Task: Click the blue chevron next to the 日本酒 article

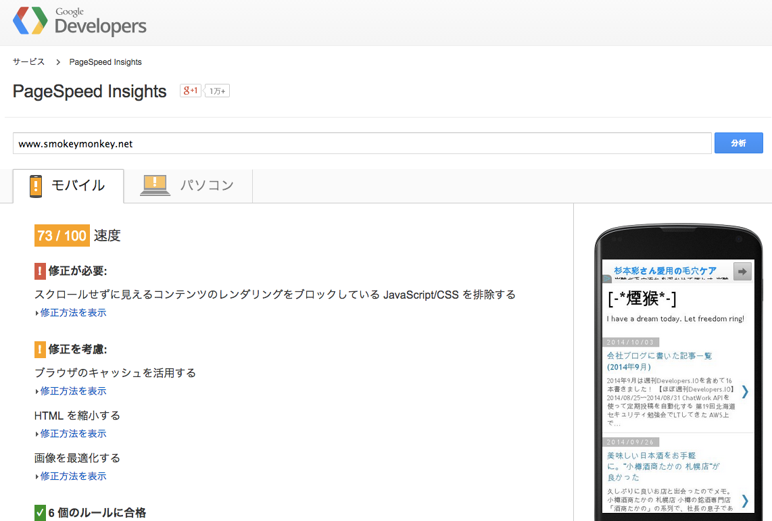Action: tap(746, 501)
